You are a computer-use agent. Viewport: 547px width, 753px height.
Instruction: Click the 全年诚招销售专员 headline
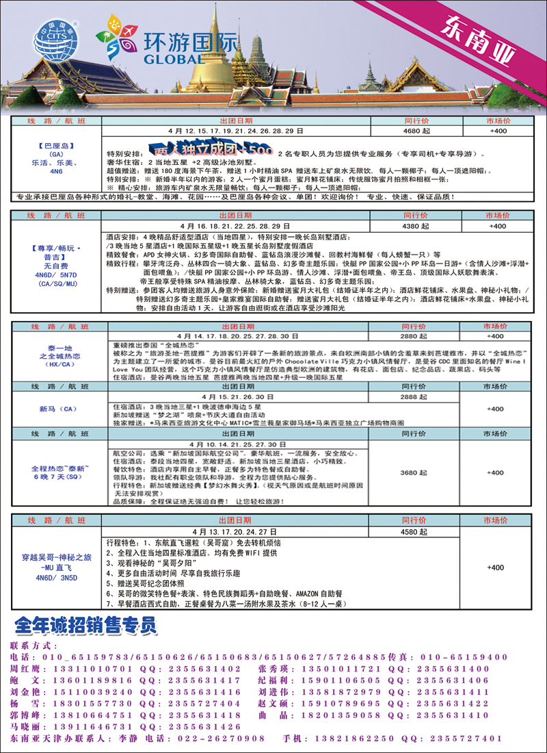click(x=85, y=626)
